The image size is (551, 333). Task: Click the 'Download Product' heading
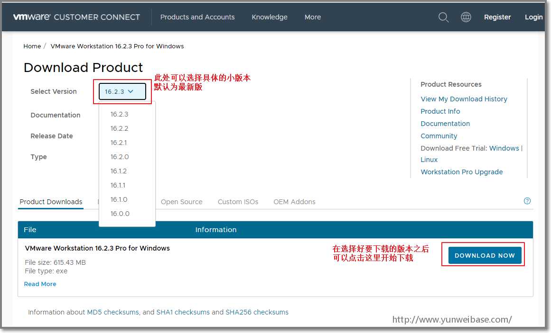[x=83, y=67]
